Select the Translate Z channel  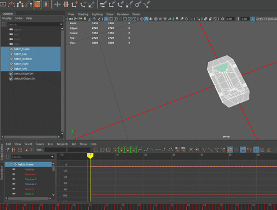point(31,184)
